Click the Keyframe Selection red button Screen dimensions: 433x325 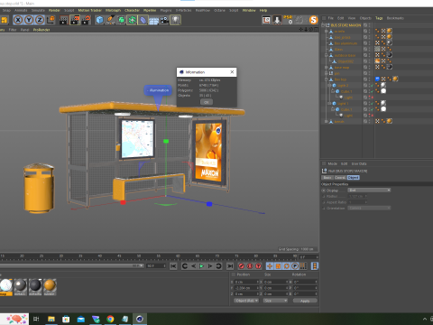[x=258, y=266]
